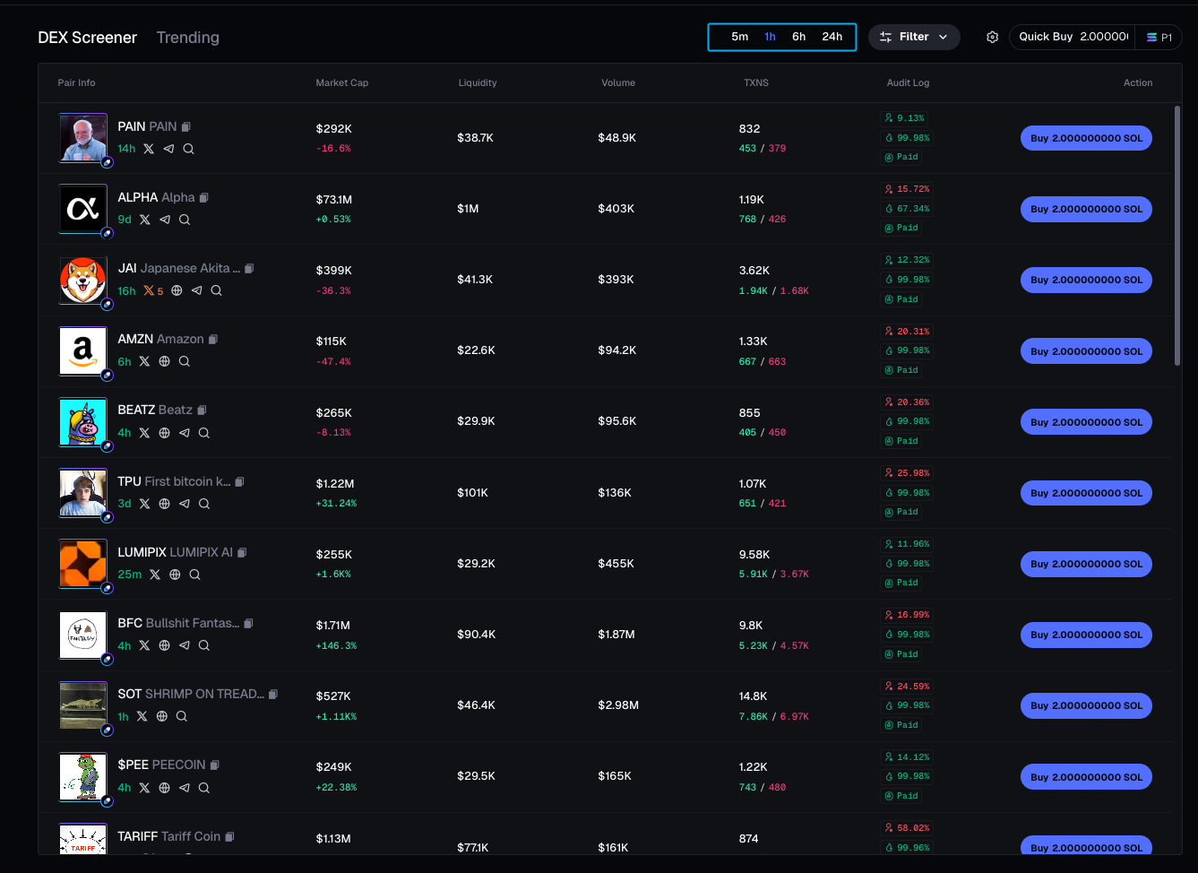Open the website globe for AMZN
The width and height of the screenshot is (1198, 873).
pyautogui.click(x=165, y=361)
